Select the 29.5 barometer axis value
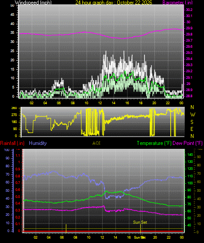Viewport: 204px width, 243px height. point(189,53)
